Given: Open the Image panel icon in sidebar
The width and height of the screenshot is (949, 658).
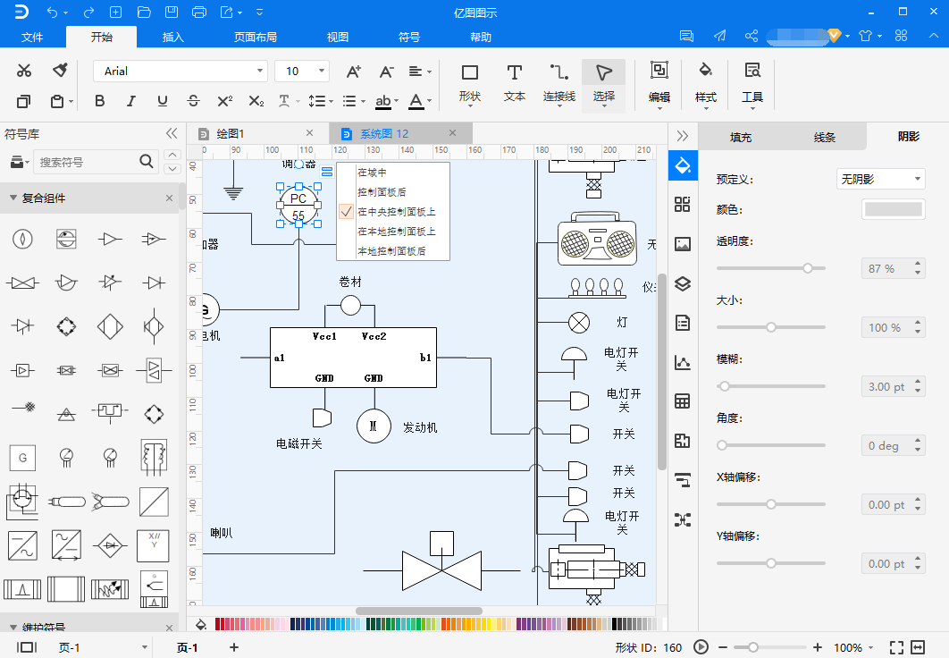Looking at the screenshot, I should [x=683, y=243].
